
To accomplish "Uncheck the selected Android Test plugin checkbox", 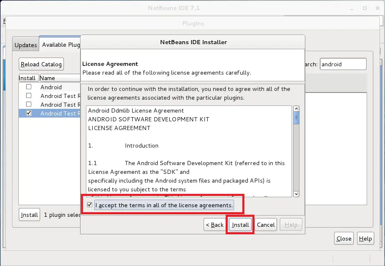I will (x=29, y=113).
